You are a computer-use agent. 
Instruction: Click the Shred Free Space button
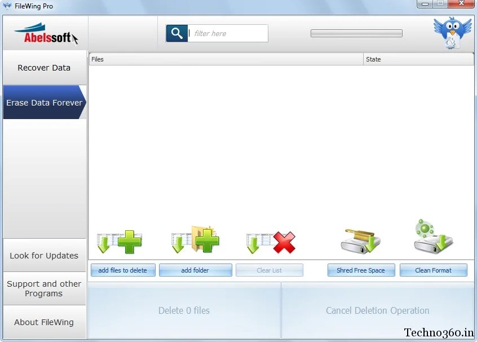361,270
